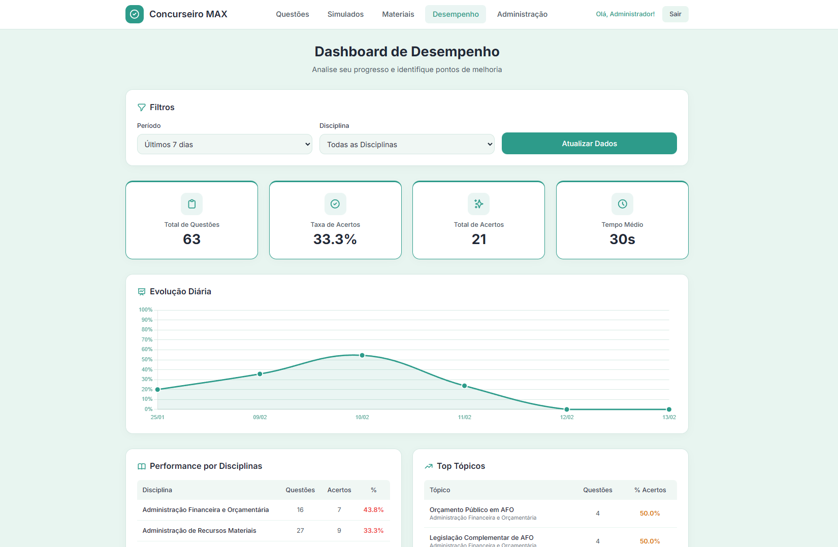Expand the Disciplina dropdown showing Todas as Disciplinas

407,144
